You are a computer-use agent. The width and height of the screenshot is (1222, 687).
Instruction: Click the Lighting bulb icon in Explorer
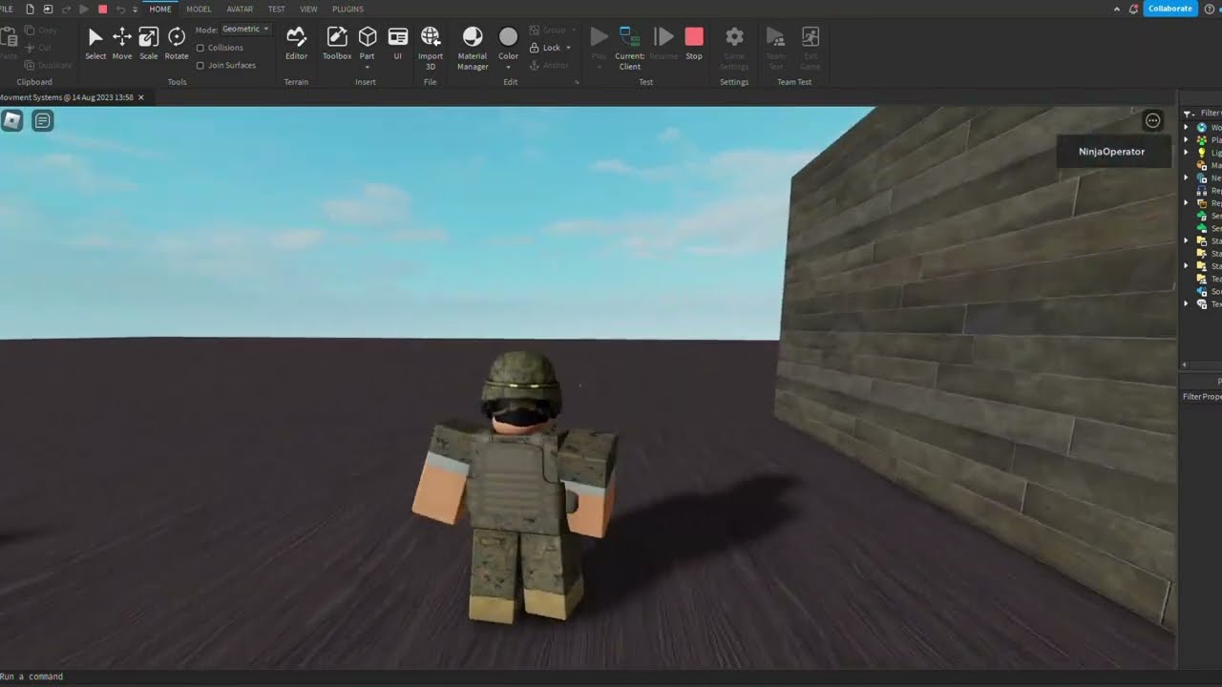coord(1202,153)
